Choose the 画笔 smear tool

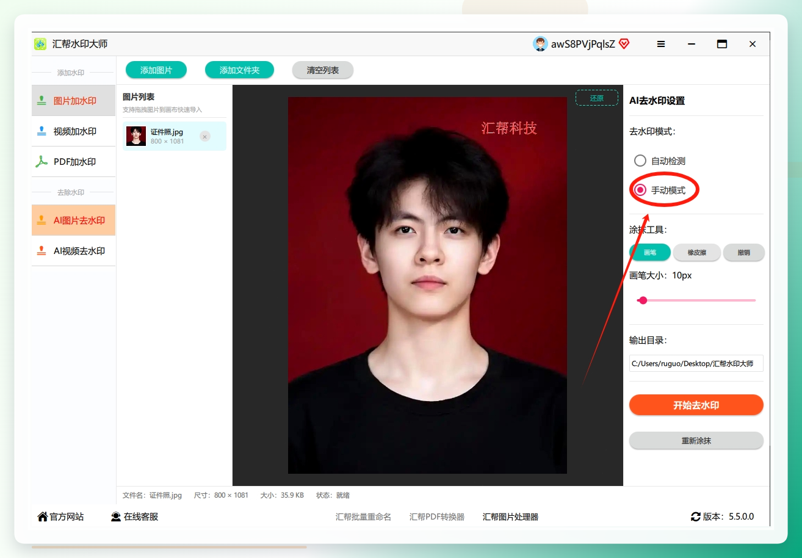[x=650, y=252]
